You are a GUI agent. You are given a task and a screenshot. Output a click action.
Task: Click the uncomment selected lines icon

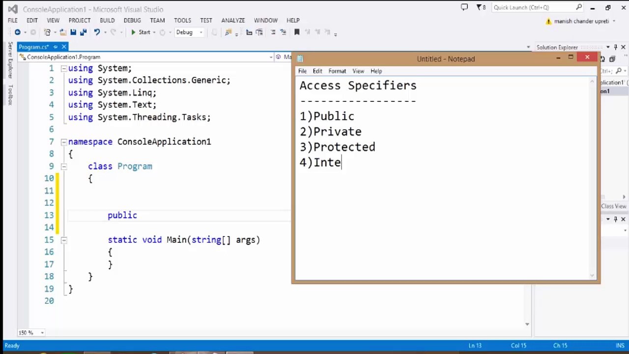click(x=283, y=32)
